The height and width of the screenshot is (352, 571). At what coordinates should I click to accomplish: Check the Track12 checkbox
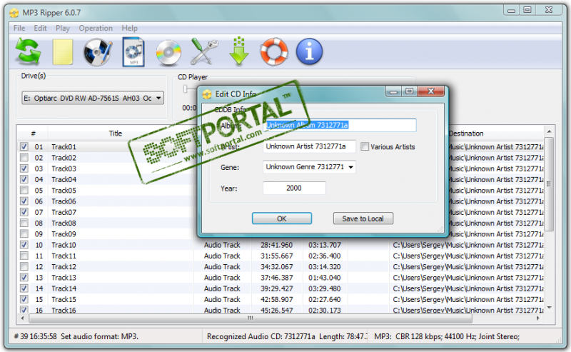tap(24, 266)
